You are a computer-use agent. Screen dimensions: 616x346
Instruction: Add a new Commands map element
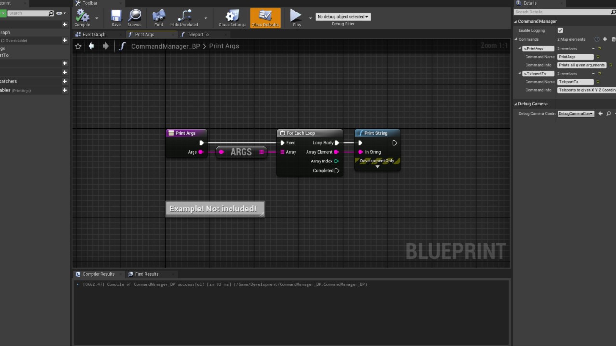(x=605, y=39)
